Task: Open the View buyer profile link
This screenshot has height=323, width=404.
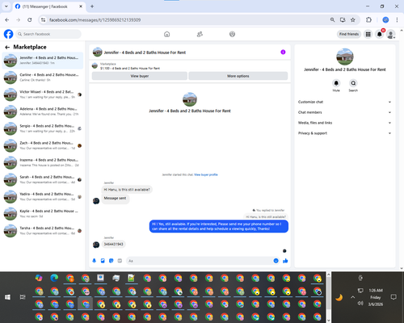Action: 206,174
